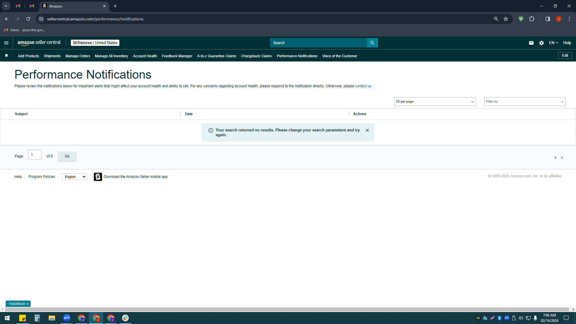576x324 pixels.
Task: Open Voice of the Customer menu item
Action: 340,56
